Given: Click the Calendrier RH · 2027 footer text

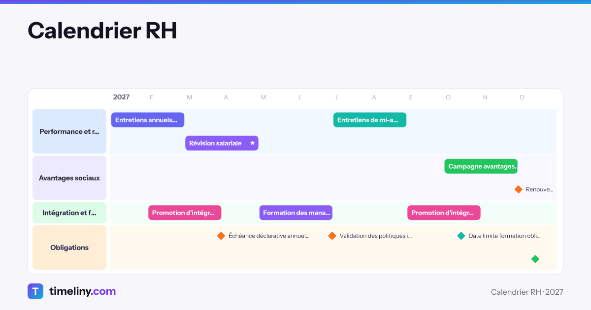Looking at the screenshot, I should coord(527,292).
